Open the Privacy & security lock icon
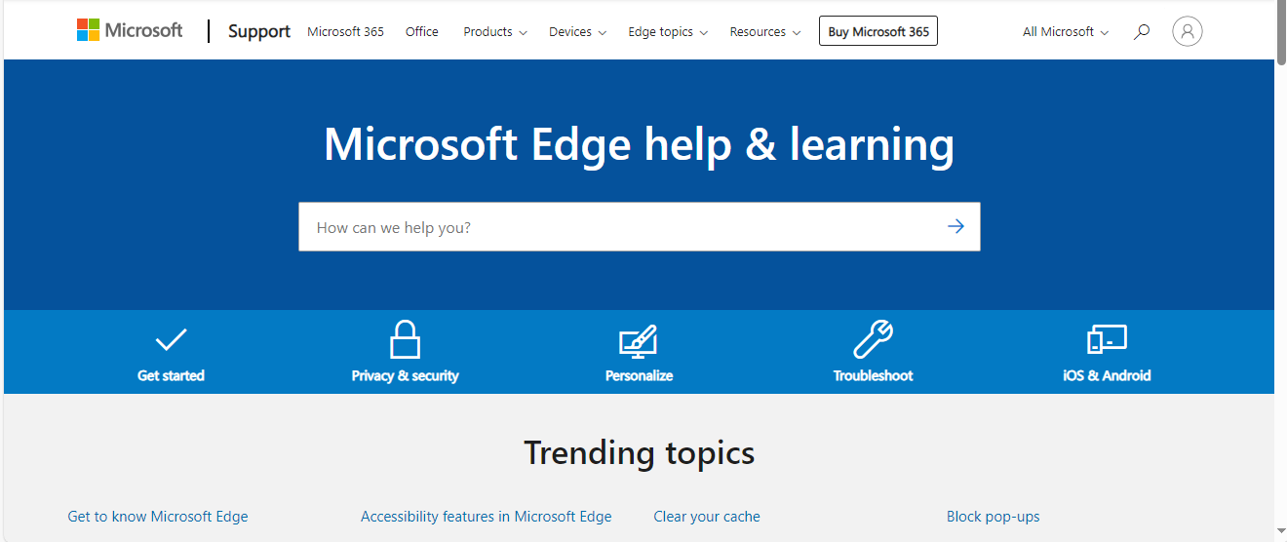 pyautogui.click(x=405, y=339)
